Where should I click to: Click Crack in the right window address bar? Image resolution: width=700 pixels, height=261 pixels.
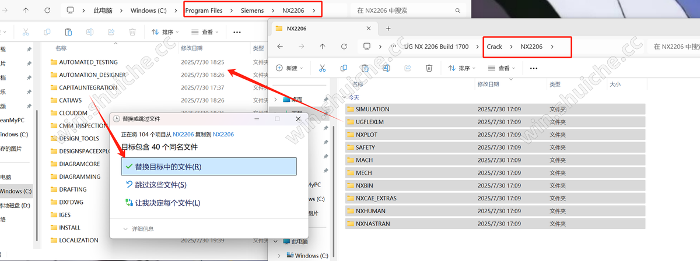pyautogui.click(x=495, y=47)
